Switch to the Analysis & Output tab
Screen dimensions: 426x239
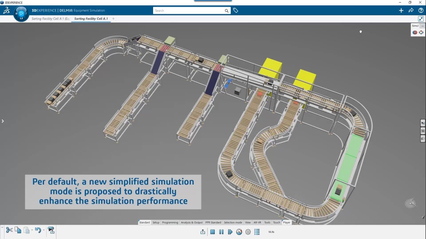192,222
